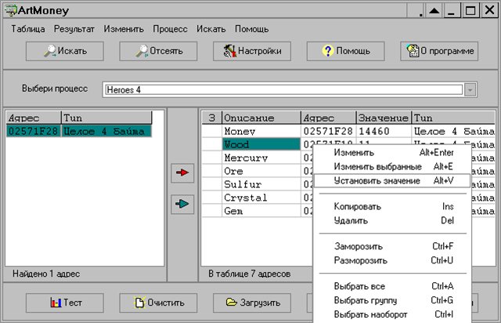The width and height of the screenshot is (501, 323).
Task: Expand the Heroes 4 process dropdown
Action: pyautogui.click(x=470, y=89)
